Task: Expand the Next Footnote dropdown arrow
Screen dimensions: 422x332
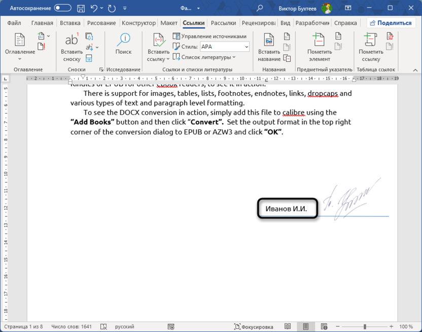Action: (x=97, y=47)
